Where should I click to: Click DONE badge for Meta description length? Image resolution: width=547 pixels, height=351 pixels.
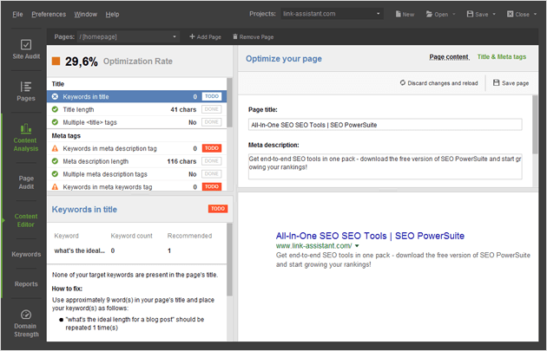(211, 161)
